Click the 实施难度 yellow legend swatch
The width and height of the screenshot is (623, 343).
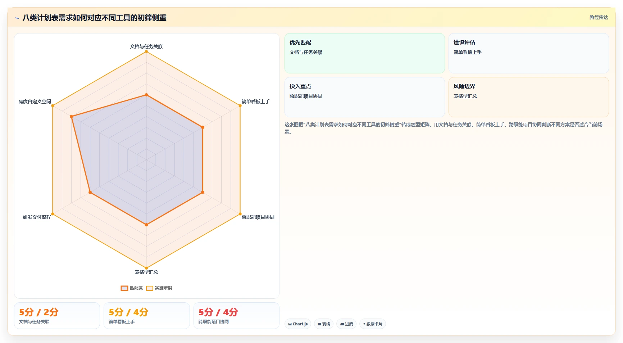150,288
